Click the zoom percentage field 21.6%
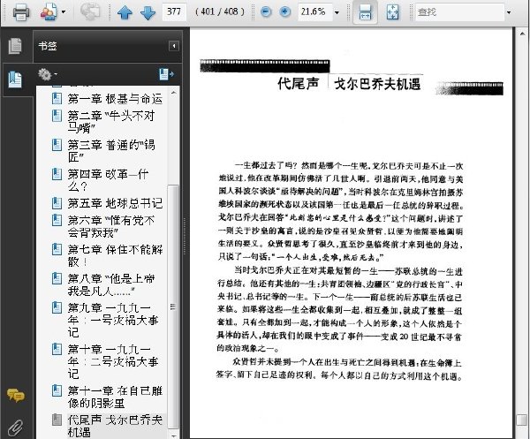Screen dimensions: 530x439 (314, 11)
